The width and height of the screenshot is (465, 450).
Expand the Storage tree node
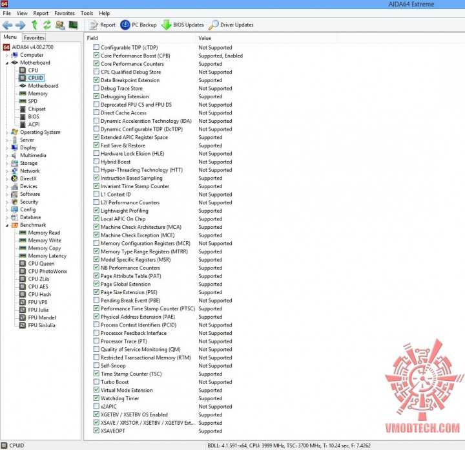(7, 164)
